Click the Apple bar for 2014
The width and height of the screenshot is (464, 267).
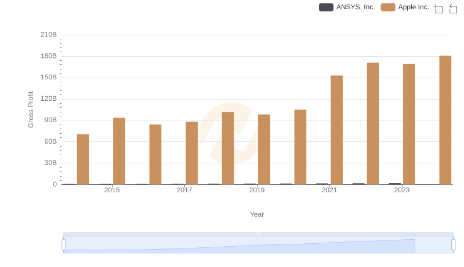click(x=83, y=159)
